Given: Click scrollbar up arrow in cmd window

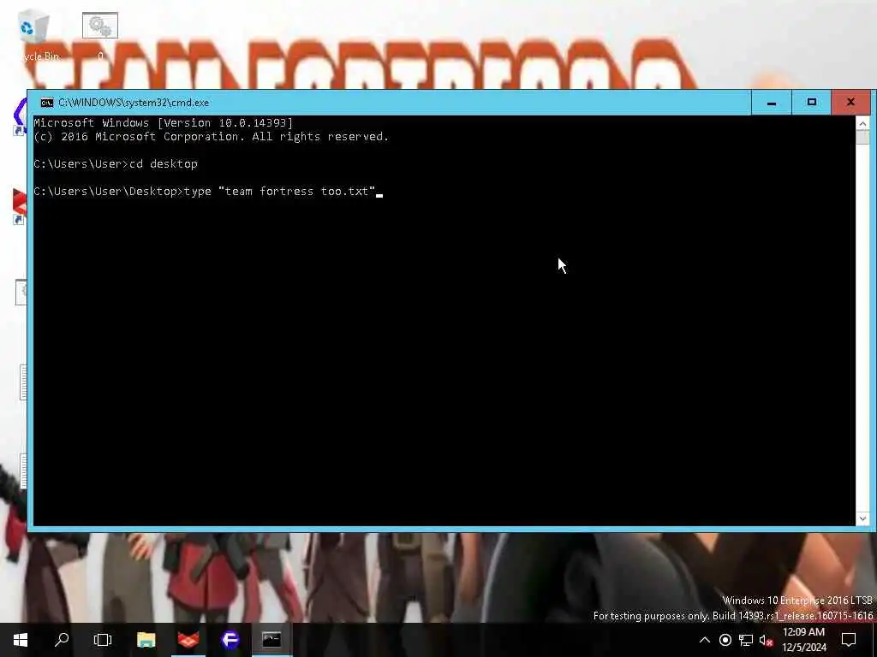Looking at the screenshot, I should 862,123.
